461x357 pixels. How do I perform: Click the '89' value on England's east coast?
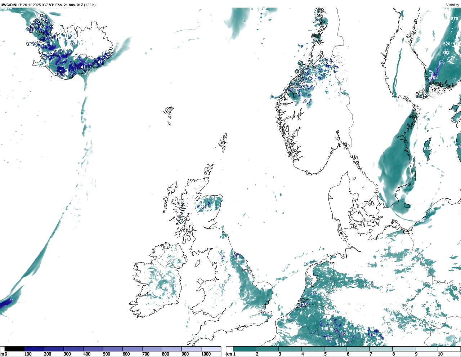(237, 256)
